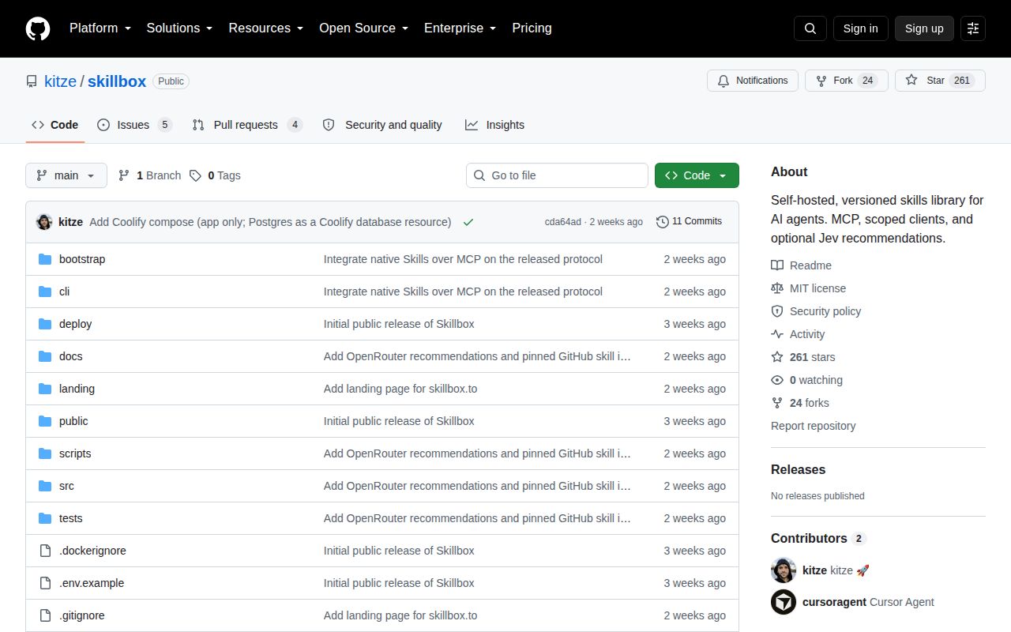The height and width of the screenshot is (632, 1011).
Task: Open the scripts folder
Action: (75, 453)
